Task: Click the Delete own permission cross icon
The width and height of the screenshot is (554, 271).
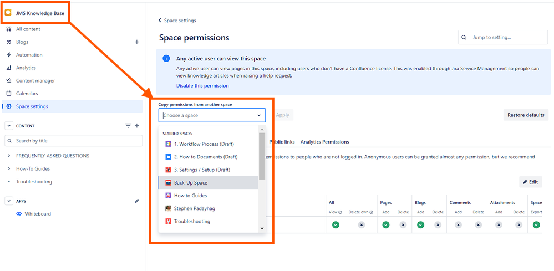Action: 361,225
